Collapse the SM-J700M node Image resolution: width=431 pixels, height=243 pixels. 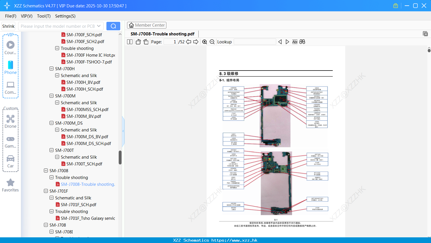tap(52, 96)
